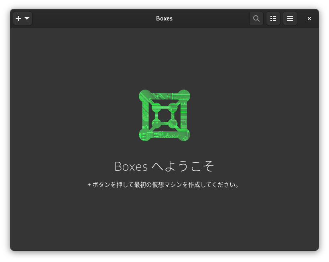Click the bottom-left node of the cube logo
Image resolution: width=329 pixels, height=262 pixels.
145,135
